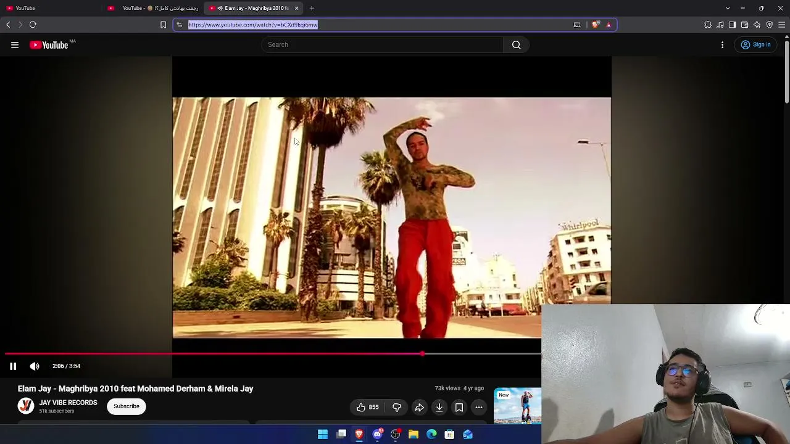Image resolution: width=790 pixels, height=444 pixels.
Task: Click the Sign in button
Action: [755, 44]
